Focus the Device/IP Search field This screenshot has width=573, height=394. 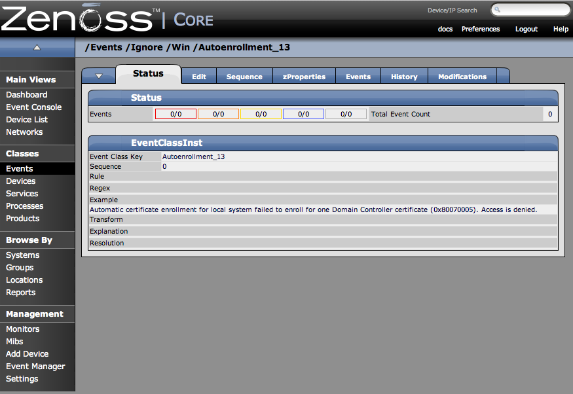(530, 10)
